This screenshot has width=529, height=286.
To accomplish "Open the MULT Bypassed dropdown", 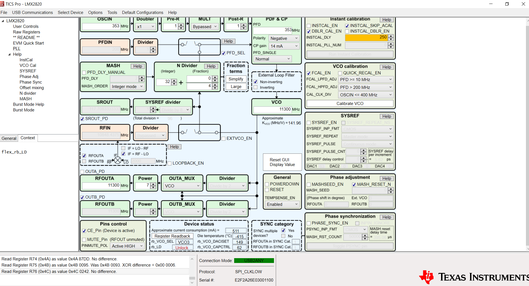I will [205, 27].
